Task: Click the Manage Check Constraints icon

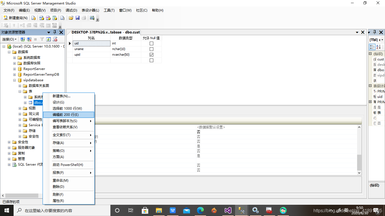Action: 48,25
